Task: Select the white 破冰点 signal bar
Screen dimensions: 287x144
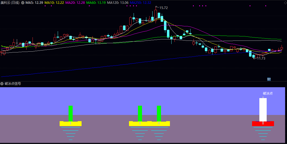Action: click(263, 109)
